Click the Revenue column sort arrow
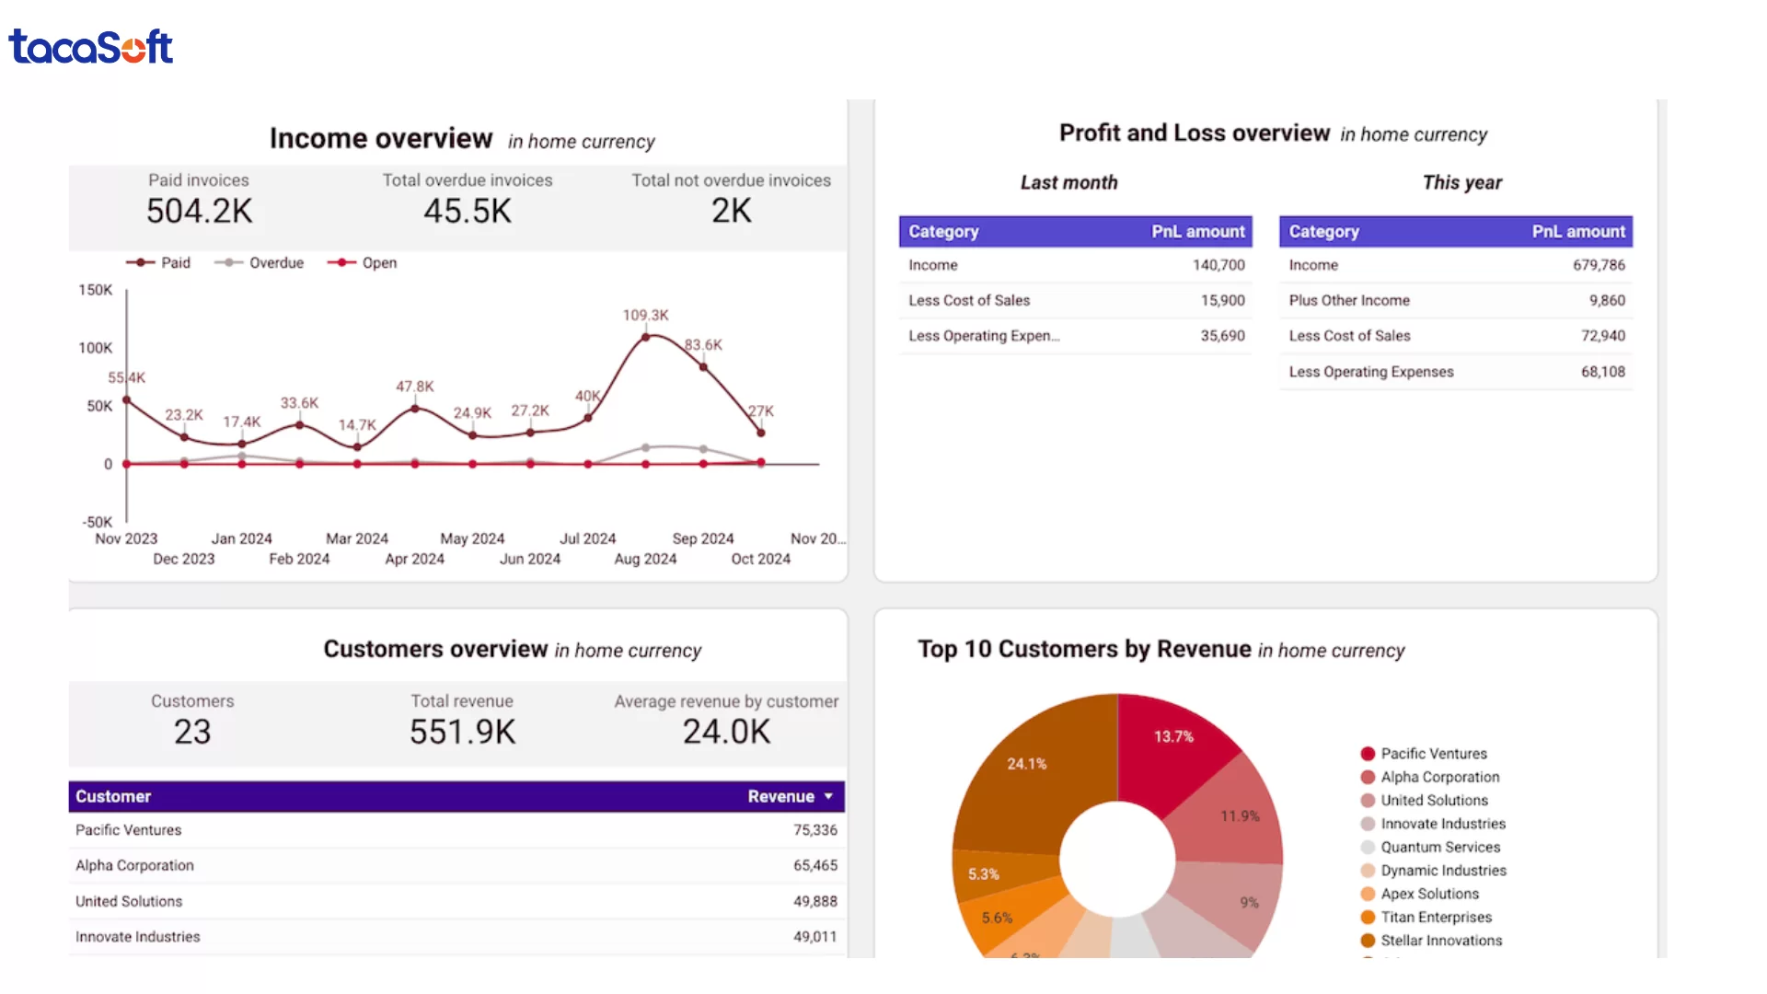Image resolution: width=1767 pixels, height=994 pixels. 828,796
